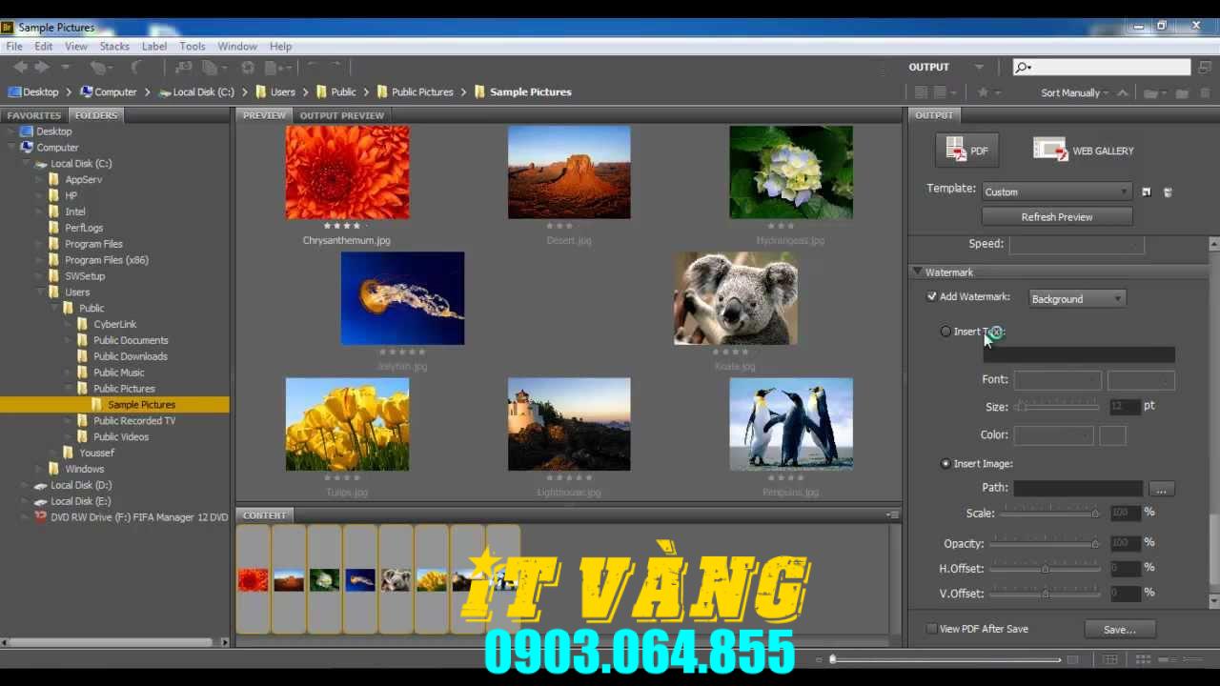This screenshot has height=686, width=1220.
Task: Open the search magnifier in toolbar
Action: pos(1022,67)
